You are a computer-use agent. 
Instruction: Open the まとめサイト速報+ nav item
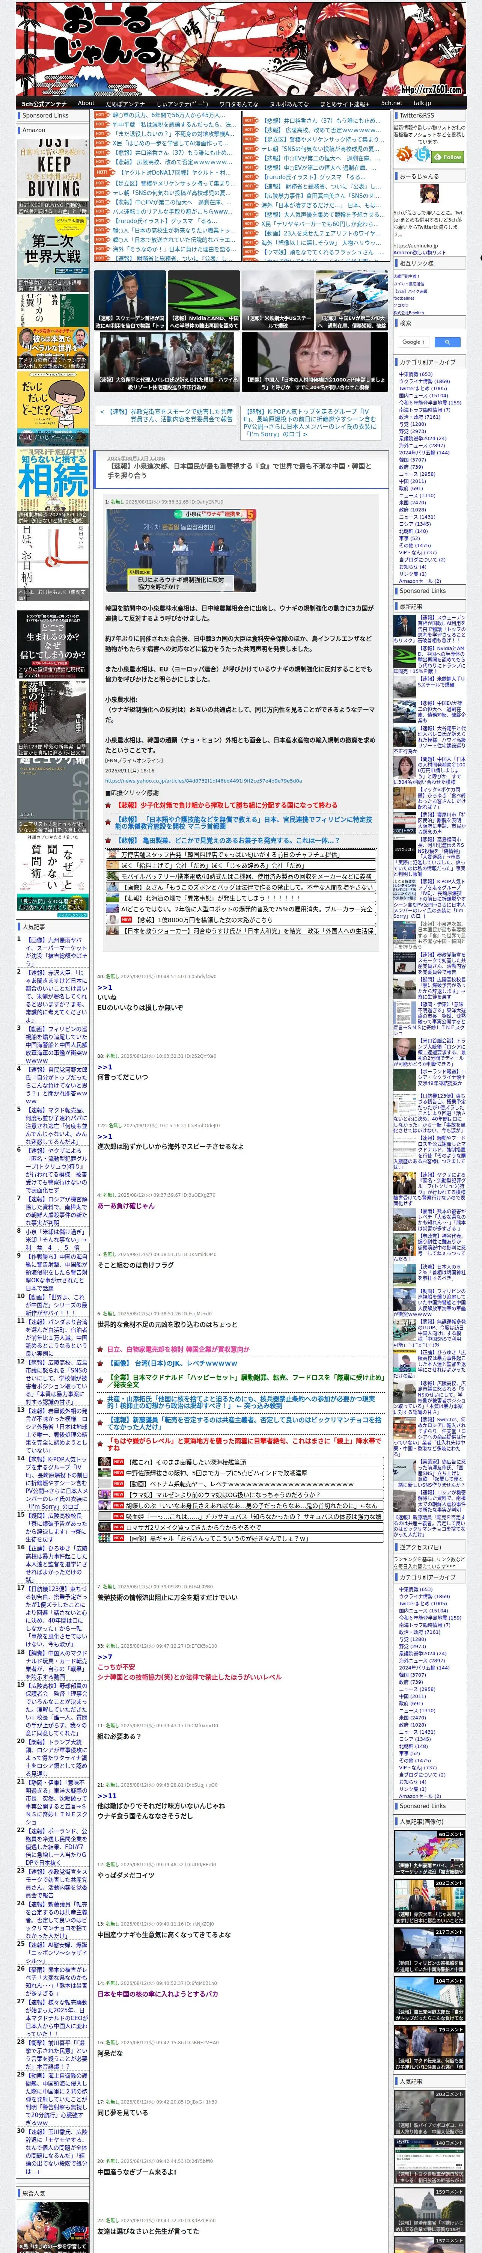(x=345, y=103)
